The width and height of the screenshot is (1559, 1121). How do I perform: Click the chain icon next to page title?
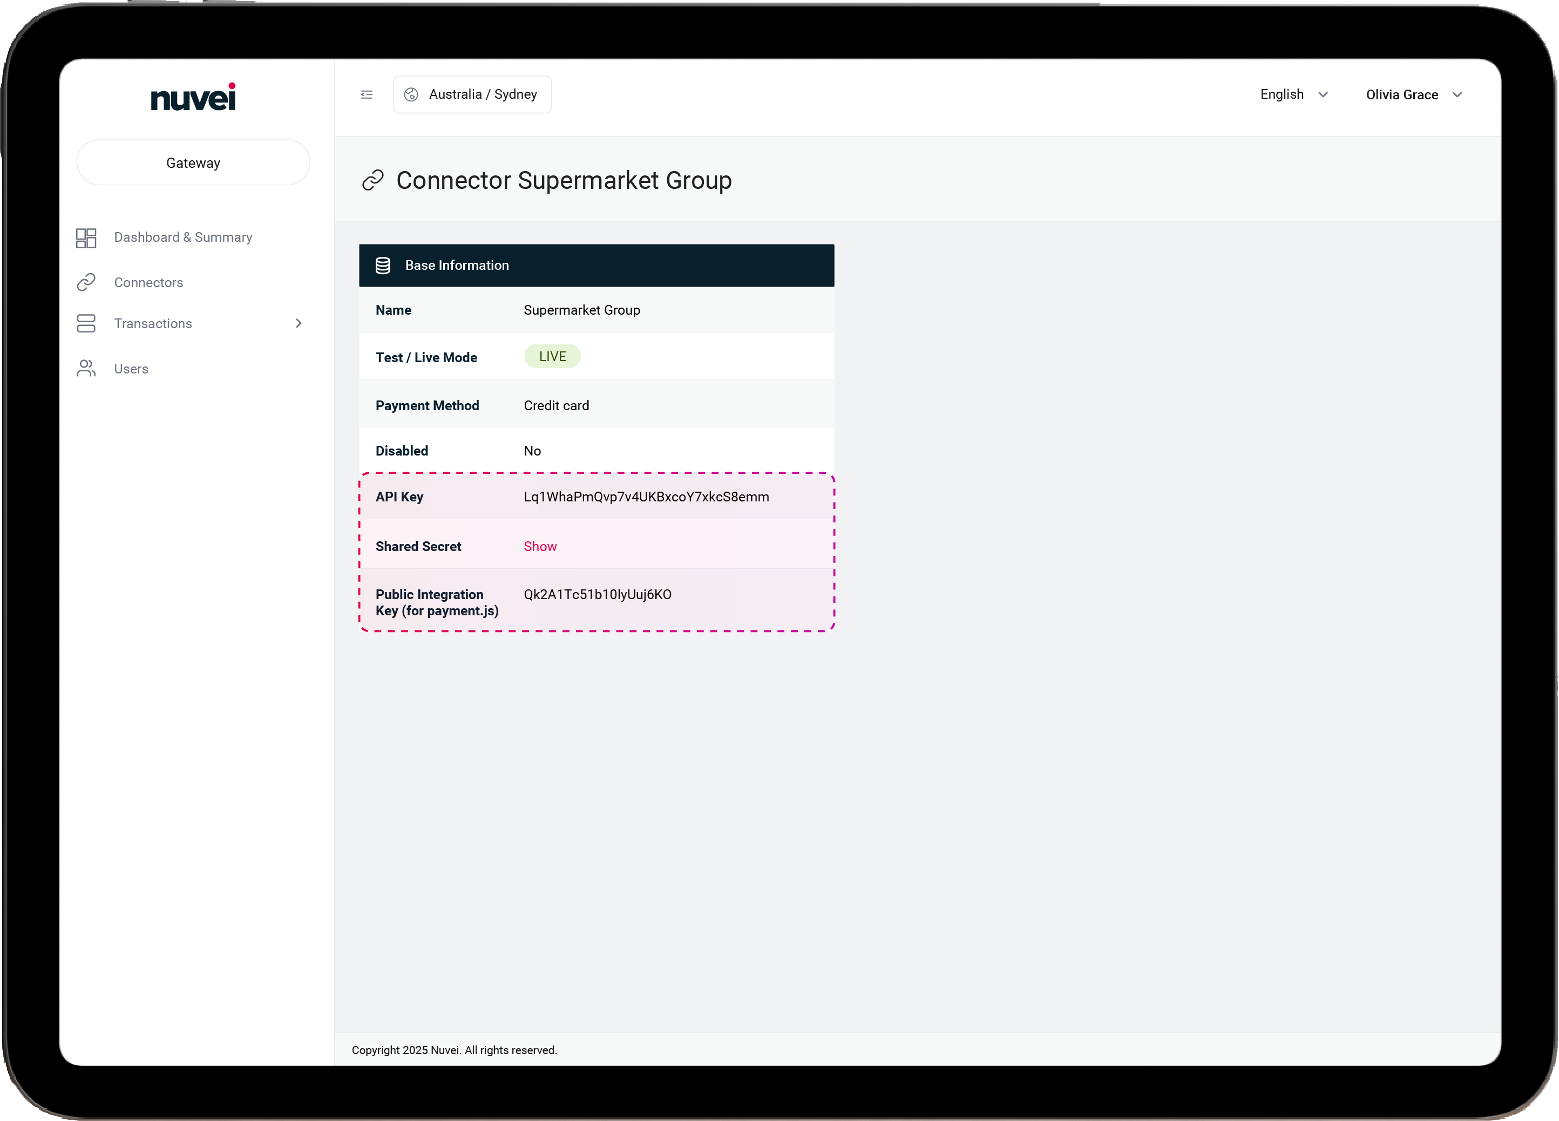click(x=372, y=180)
